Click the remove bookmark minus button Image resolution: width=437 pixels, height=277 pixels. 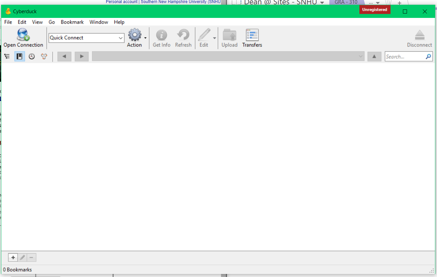[x=31, y=258]
